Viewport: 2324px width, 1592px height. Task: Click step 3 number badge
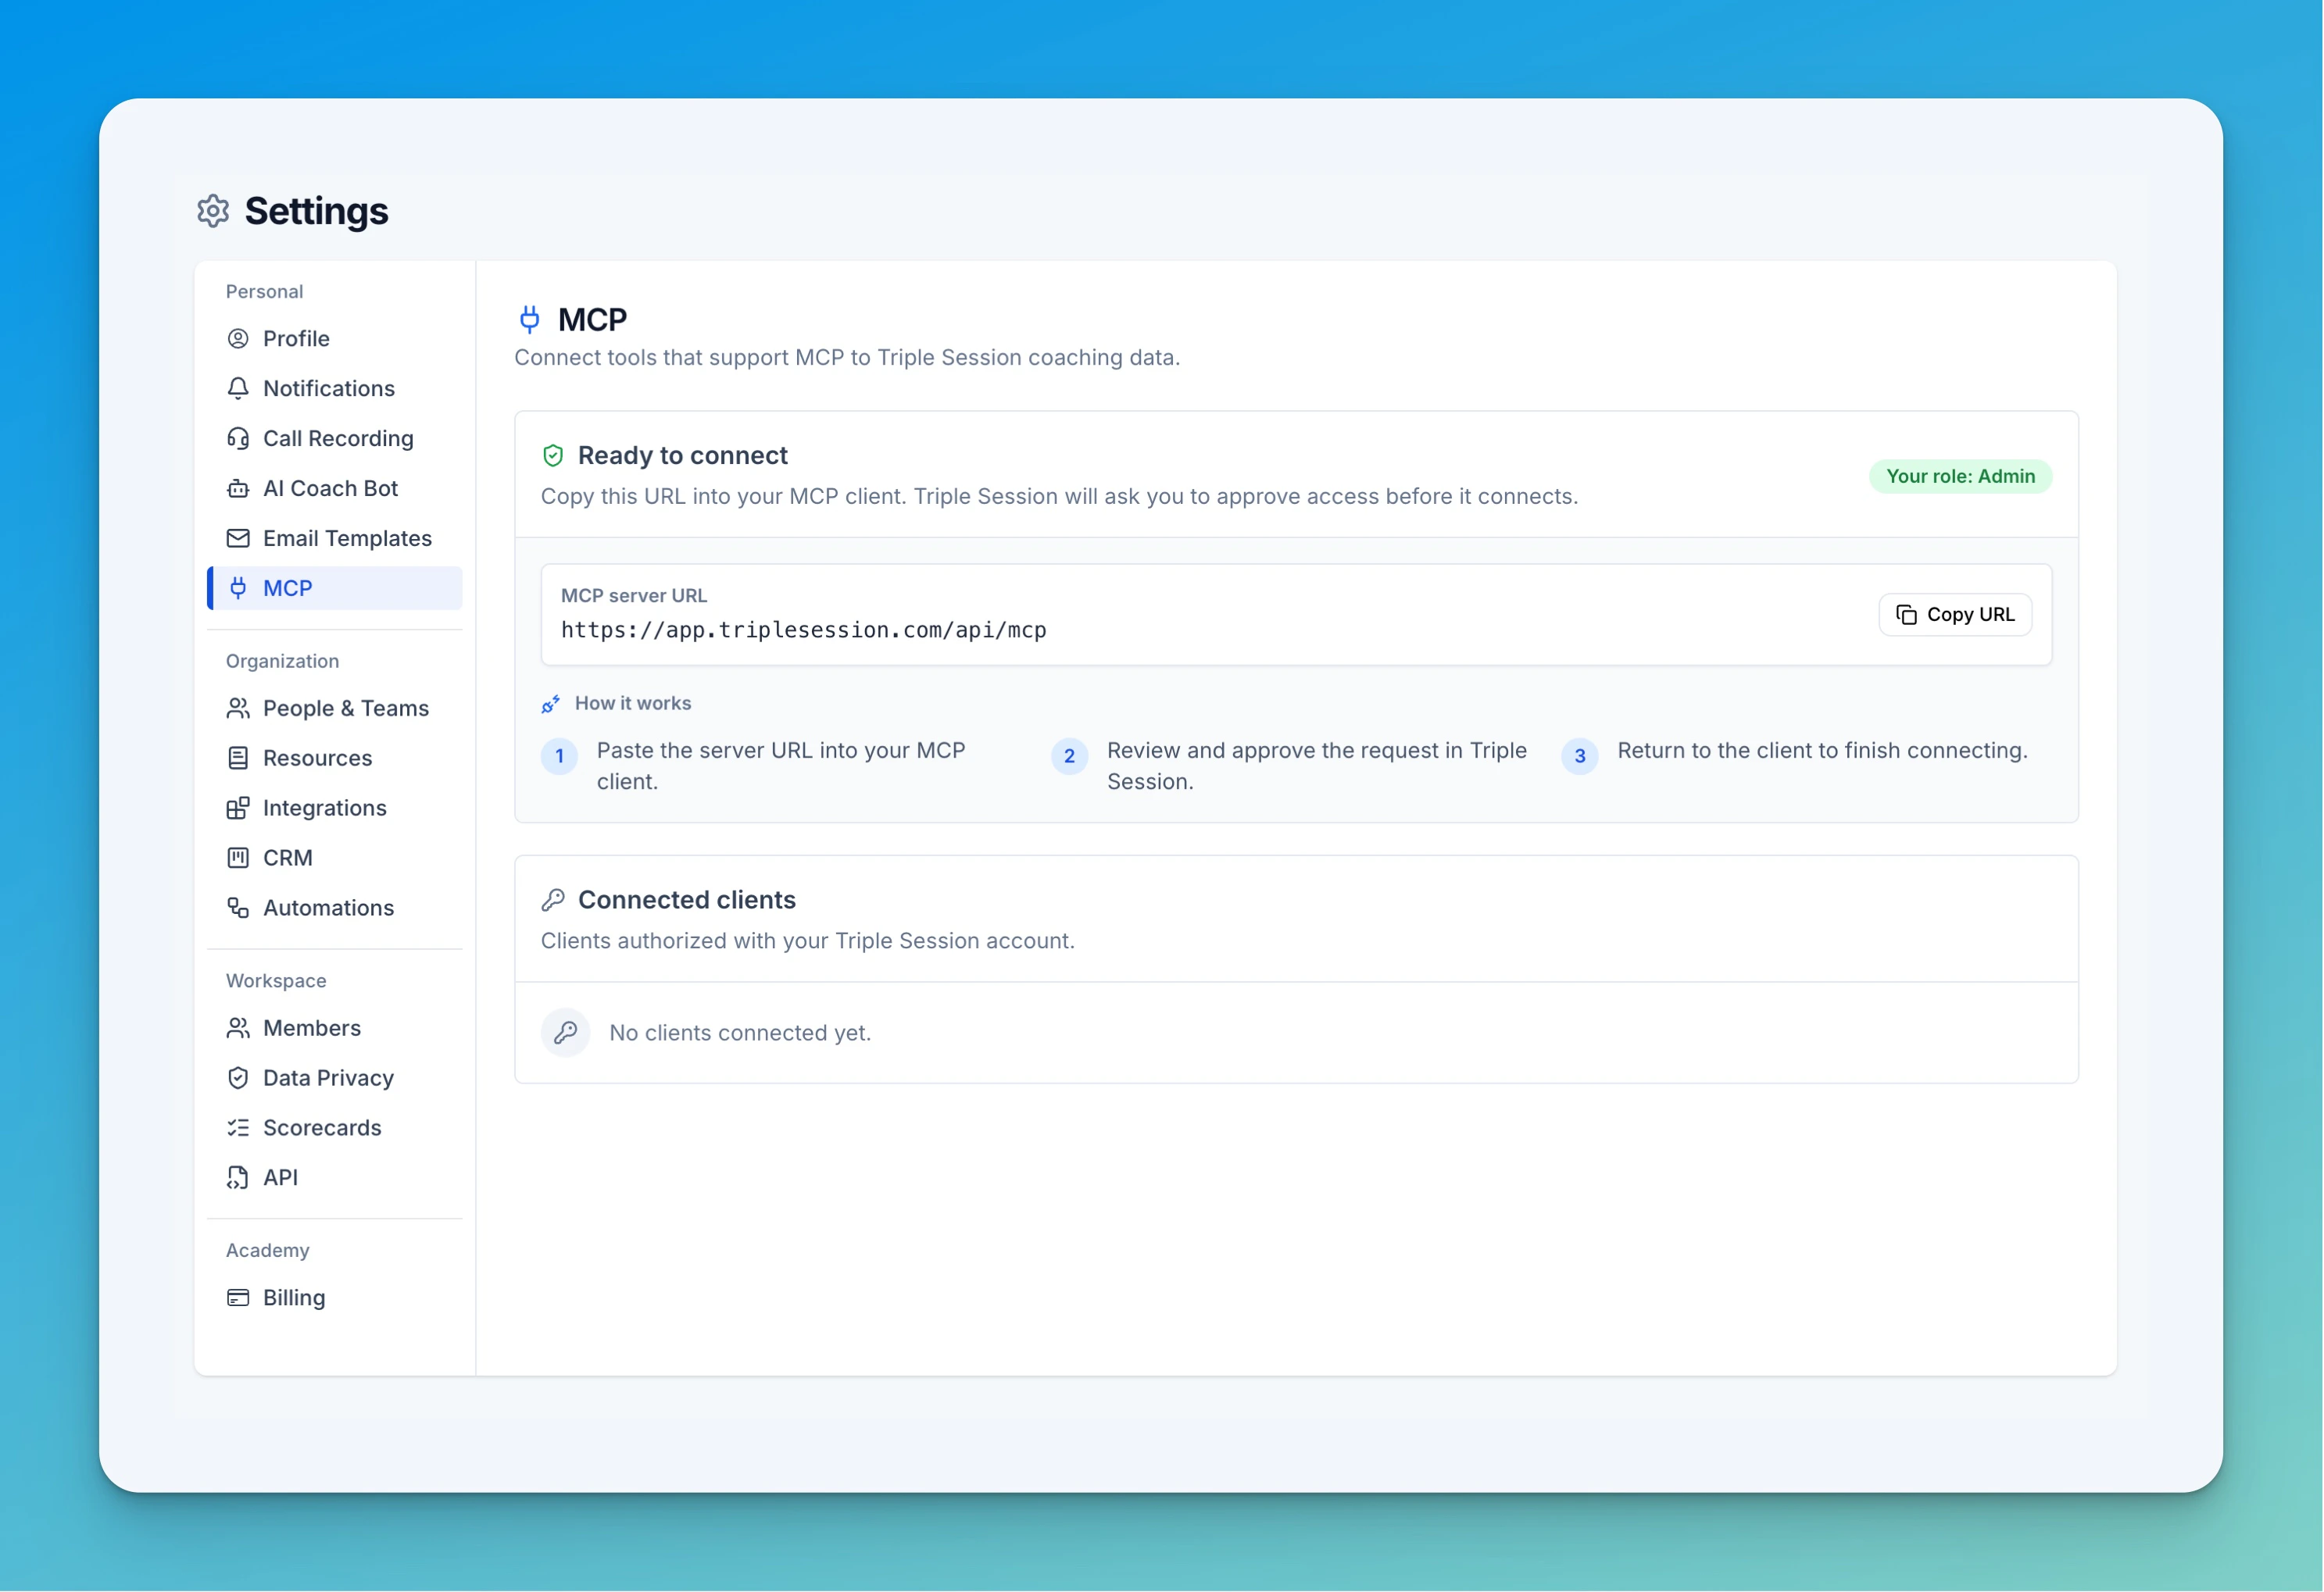[1580, 756]
